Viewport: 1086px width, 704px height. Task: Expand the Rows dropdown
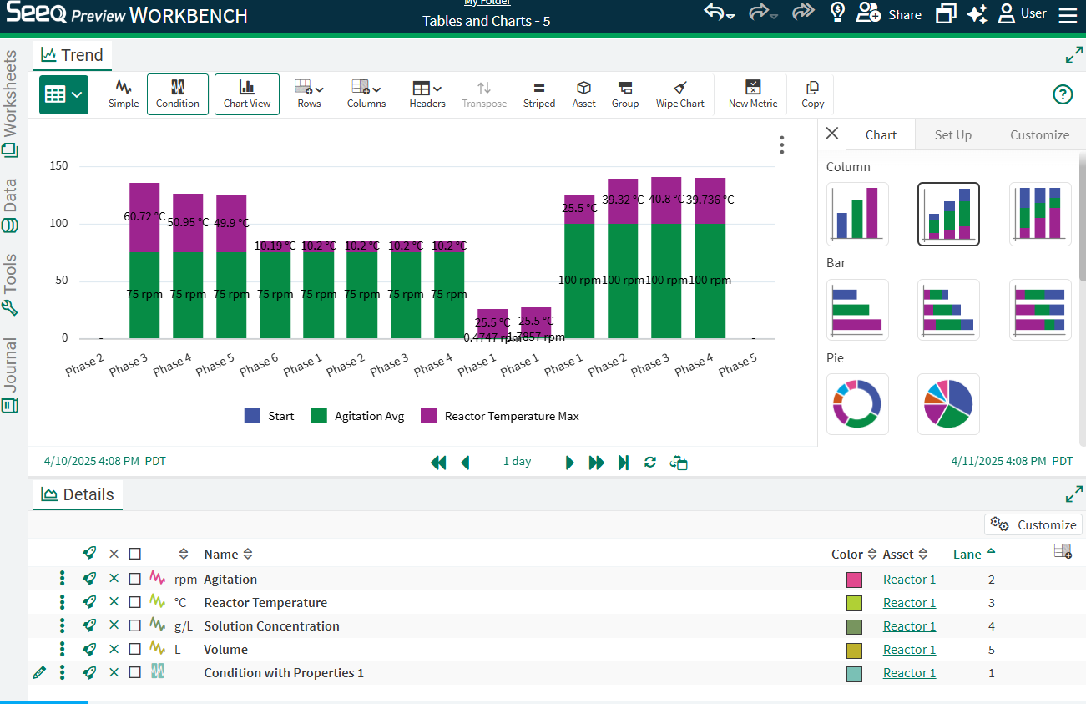309,94
